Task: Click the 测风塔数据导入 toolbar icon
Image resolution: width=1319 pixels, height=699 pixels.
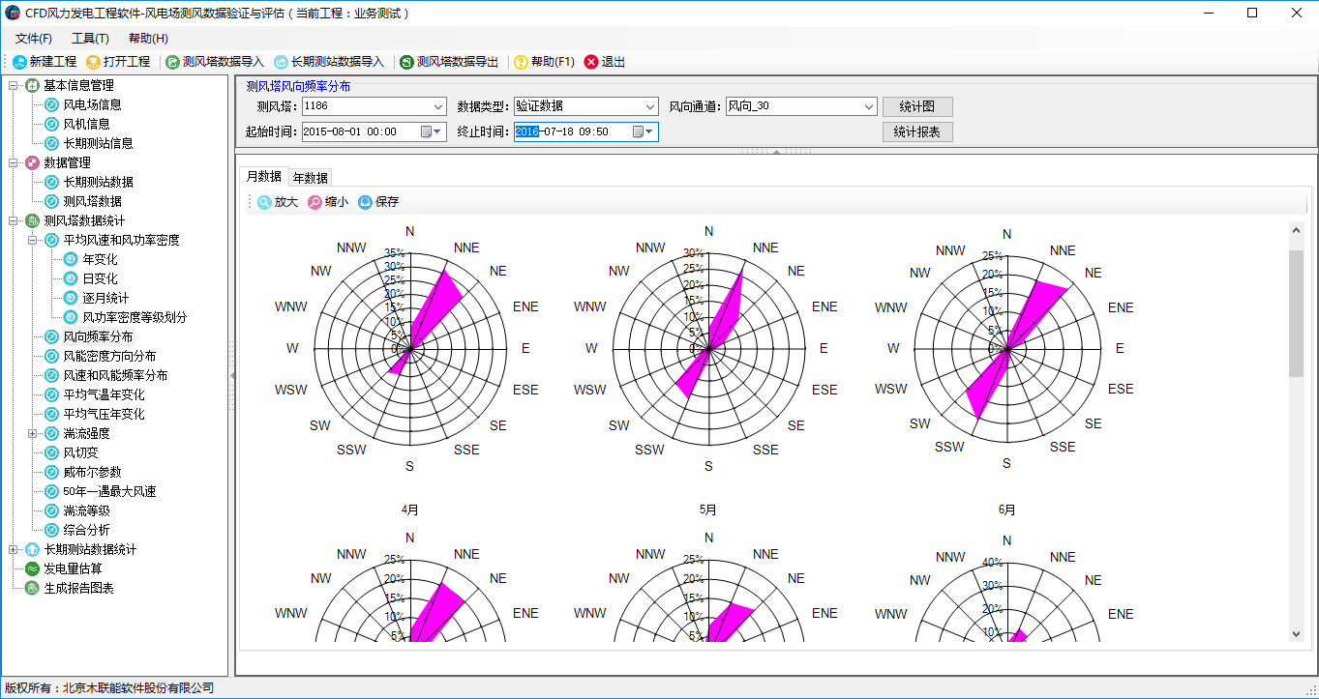Action: pyautogui.click(x=173, y=62)
